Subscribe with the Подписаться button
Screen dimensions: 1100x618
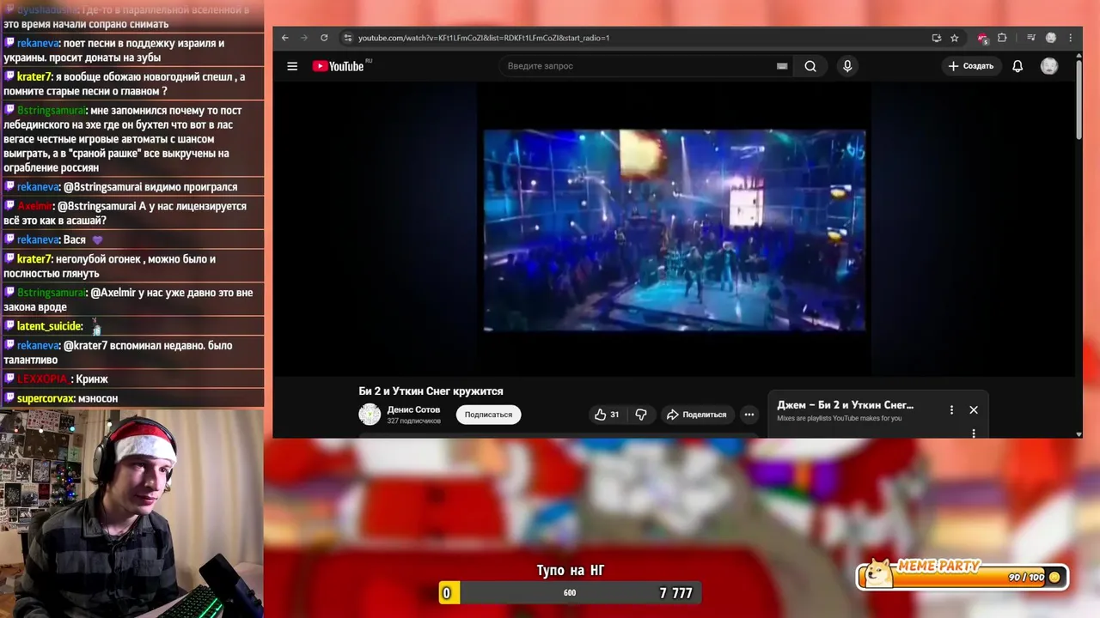pyautogui.click(x=488, y=415)
